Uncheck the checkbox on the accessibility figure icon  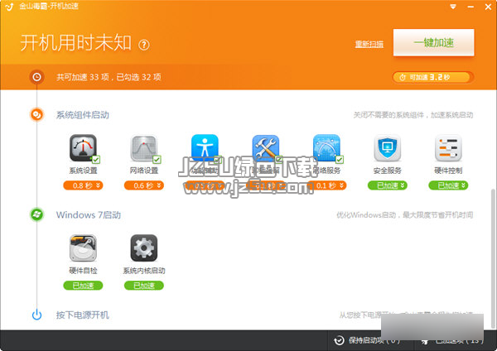[x=217, y=159]
